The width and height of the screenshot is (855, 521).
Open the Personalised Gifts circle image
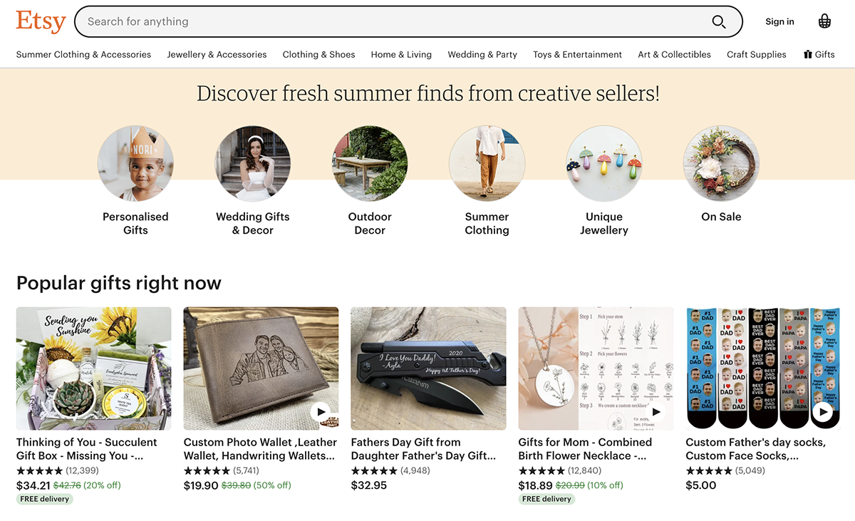click(135, 163)
